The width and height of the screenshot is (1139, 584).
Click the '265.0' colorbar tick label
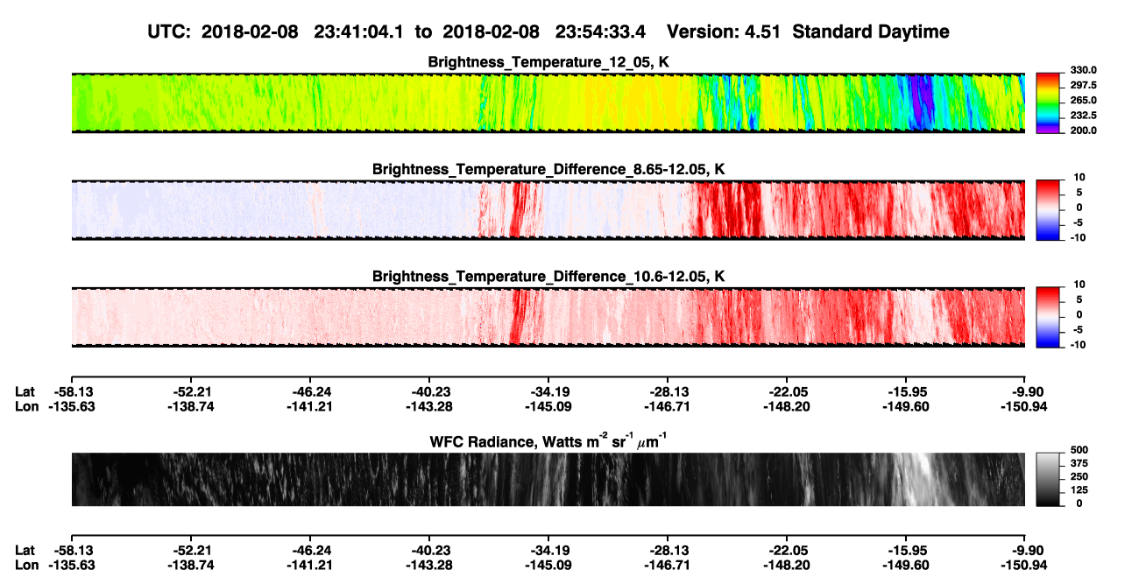(x=1082, y=100)
